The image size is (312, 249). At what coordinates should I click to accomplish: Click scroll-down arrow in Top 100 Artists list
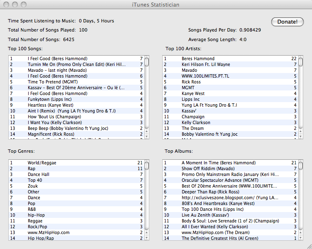tap(301, 136)
